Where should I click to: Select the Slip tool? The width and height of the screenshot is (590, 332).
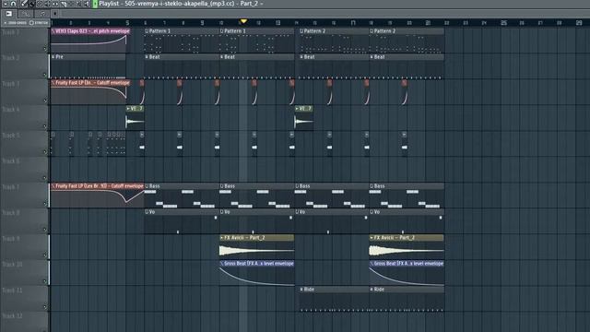tap(55, 4)
